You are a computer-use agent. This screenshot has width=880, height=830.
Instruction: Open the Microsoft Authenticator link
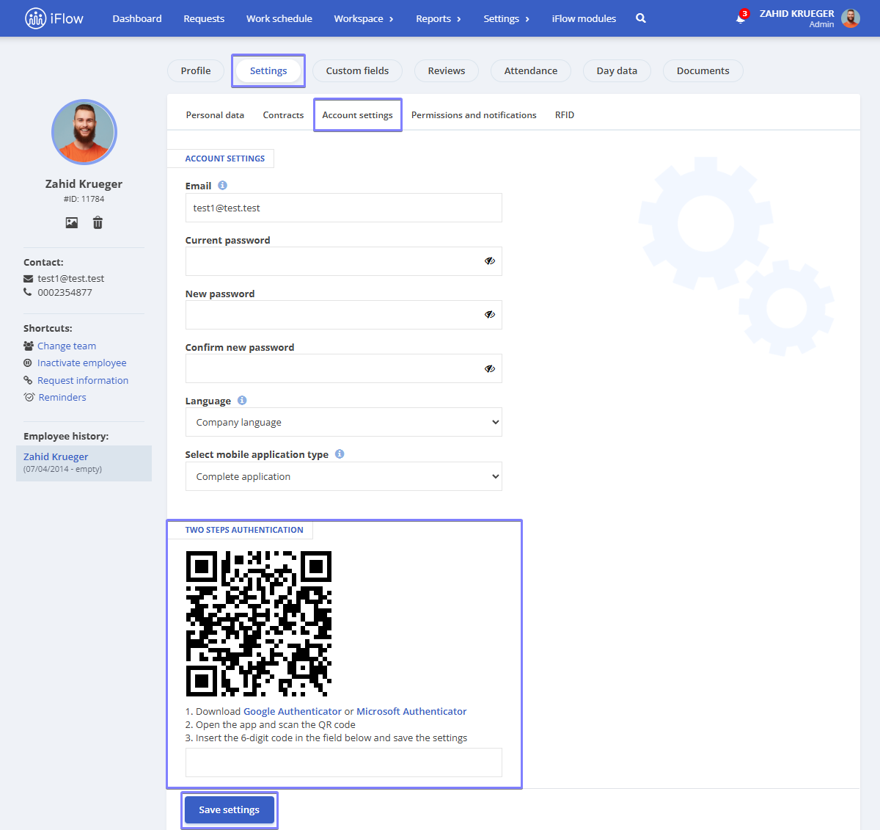[411, 711]
